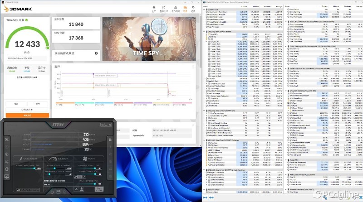363x202 pixels.
Task: Open Afterburner hardware monitor icon
Action: point(7,177)
